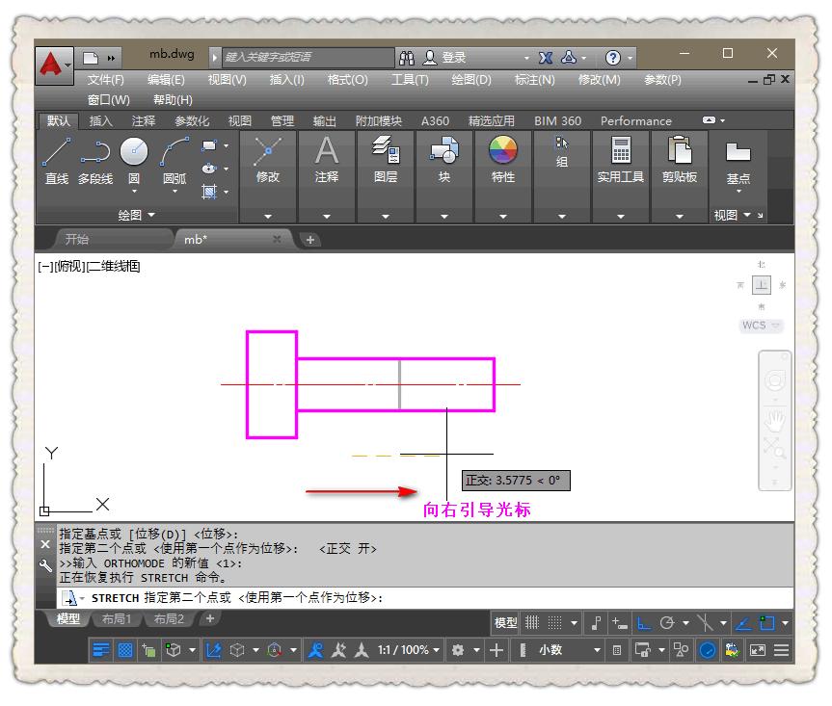Viewport: 832px width, 706px height.
Task: Open the WCS coordinate system dropdown
Action: click(x=761, y=326)
